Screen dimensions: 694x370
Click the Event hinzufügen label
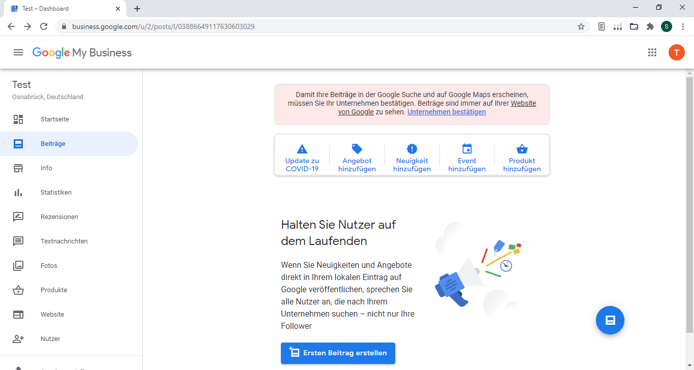pyautogui.click(x=467, y=165)
